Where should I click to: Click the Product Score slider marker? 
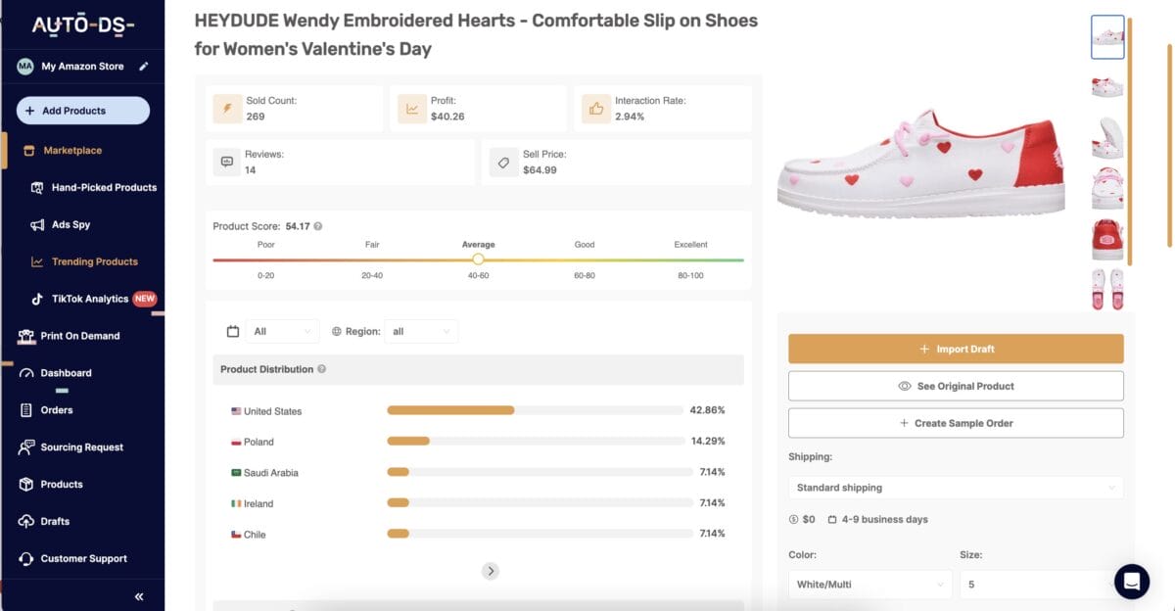478,258
